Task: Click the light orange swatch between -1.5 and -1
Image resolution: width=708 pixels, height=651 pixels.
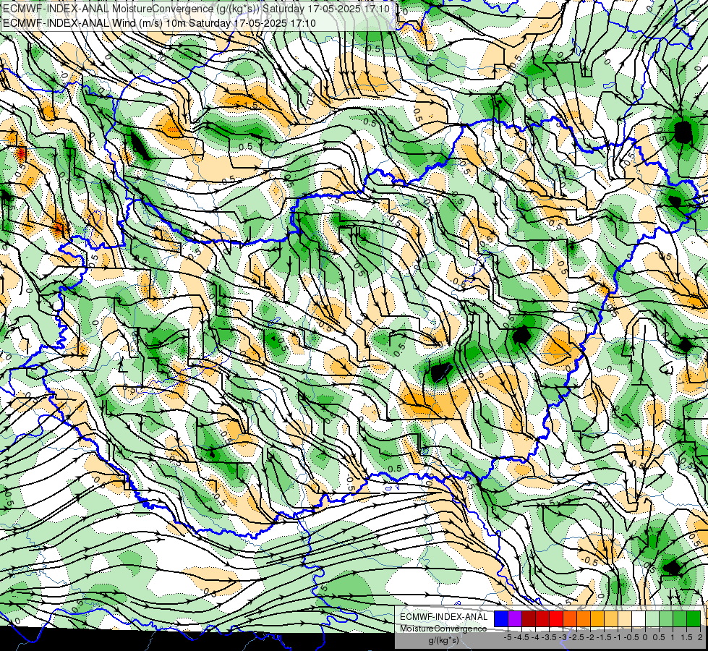Action: (611, 618)
